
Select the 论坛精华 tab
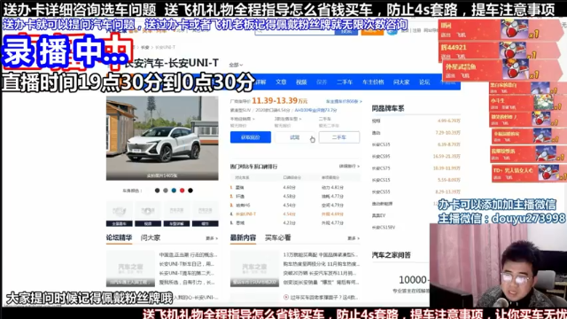pyautogui.click(x=119, y=237)
